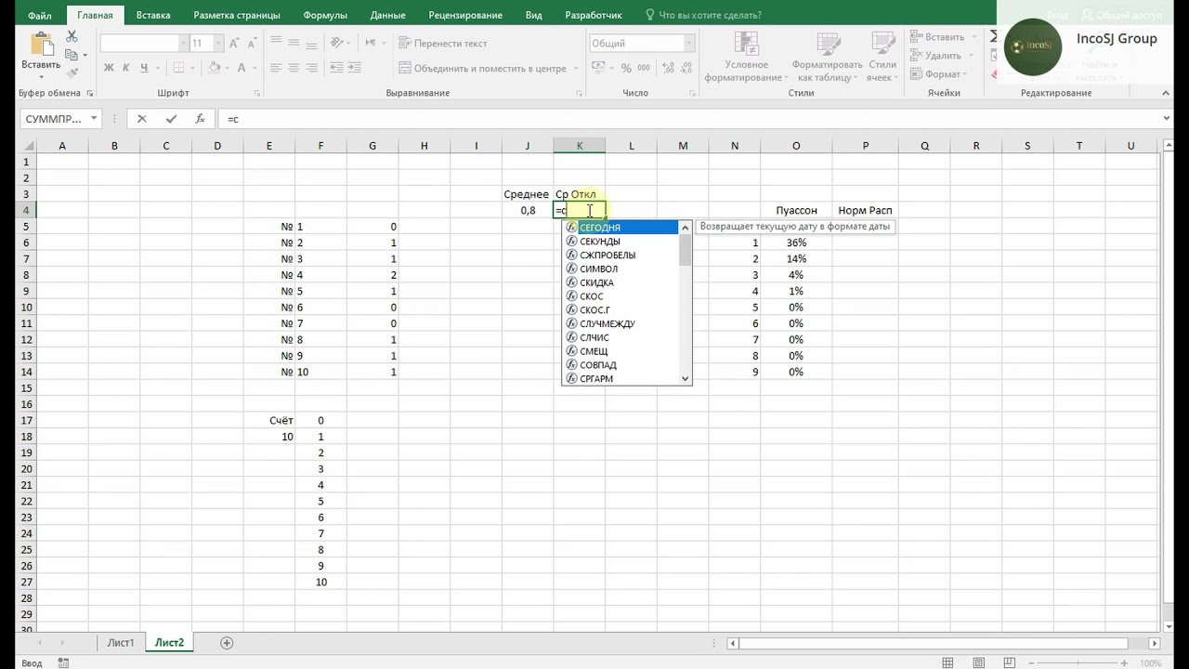The height and width of the screenshot is (669, 1189).
Task: Open the Fill Color dropdown arrow
Action: coord(227,68)
